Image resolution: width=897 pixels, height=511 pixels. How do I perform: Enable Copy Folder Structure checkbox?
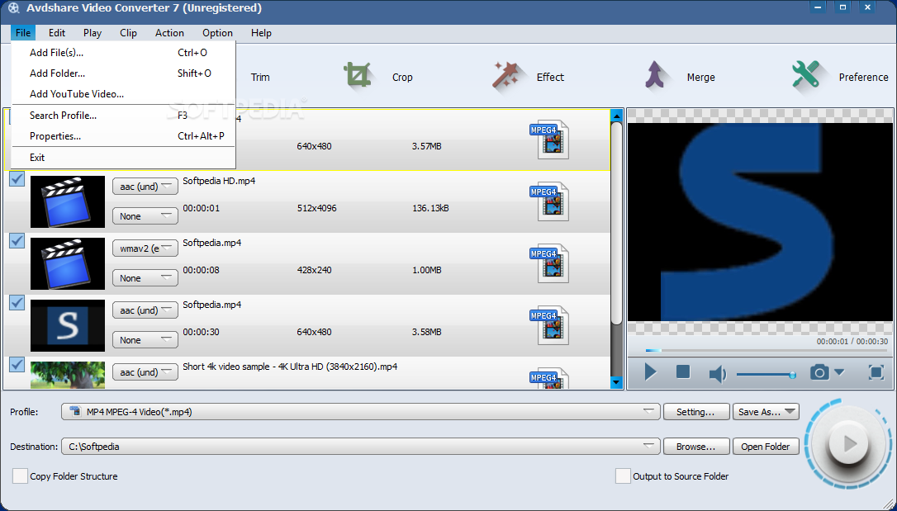tap(20, 476)
